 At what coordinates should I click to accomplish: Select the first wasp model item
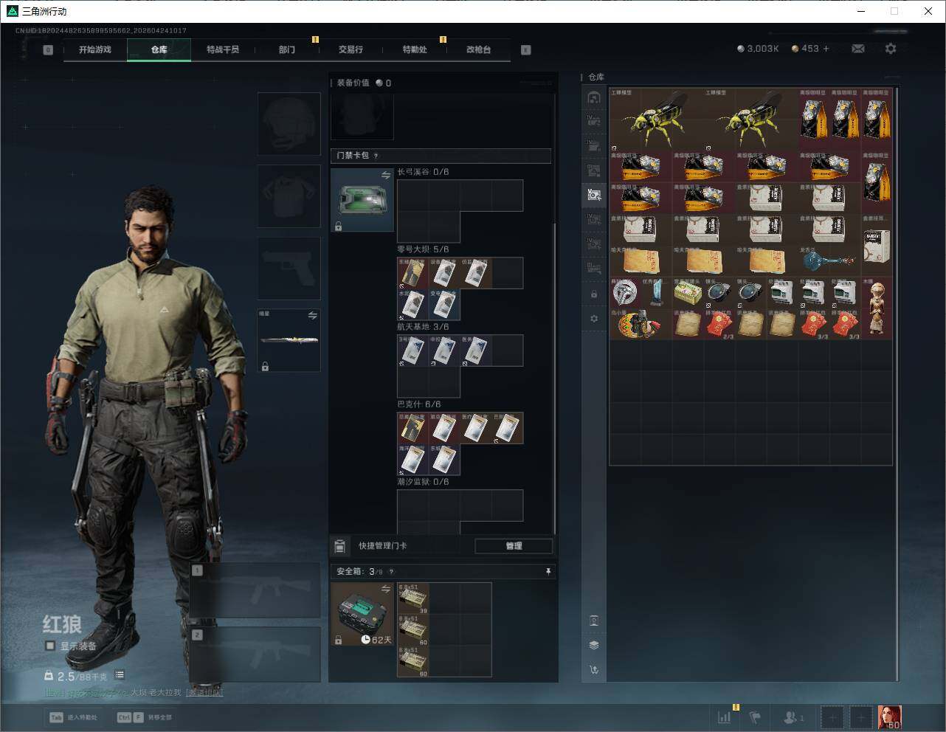(x=657, y=120)
